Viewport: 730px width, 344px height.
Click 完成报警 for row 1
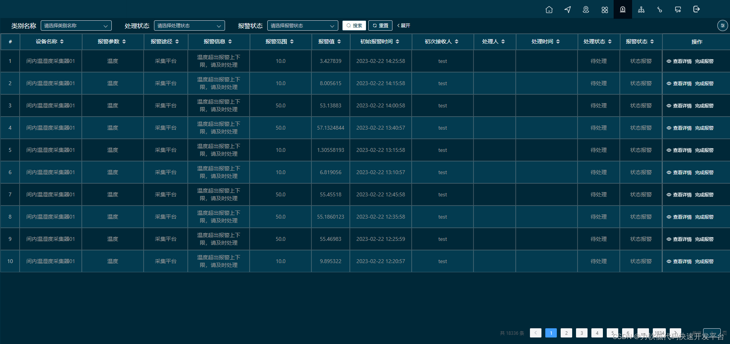click(704, 61)
